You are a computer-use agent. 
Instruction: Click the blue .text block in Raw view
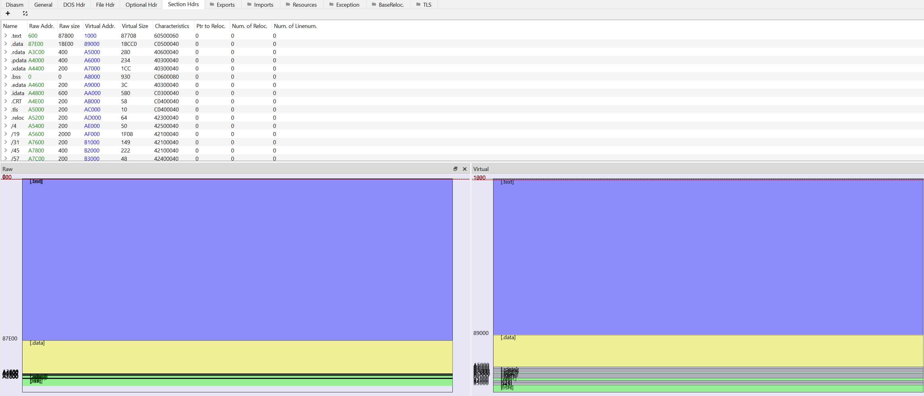237,260
